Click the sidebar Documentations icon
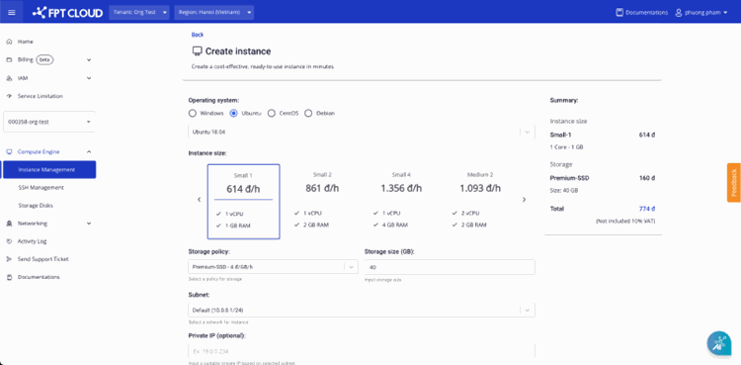 pyautogui.click(x=9, y=277)
